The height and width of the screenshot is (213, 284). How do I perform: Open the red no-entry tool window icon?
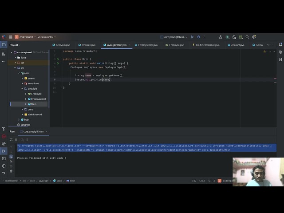pos(4,136)
